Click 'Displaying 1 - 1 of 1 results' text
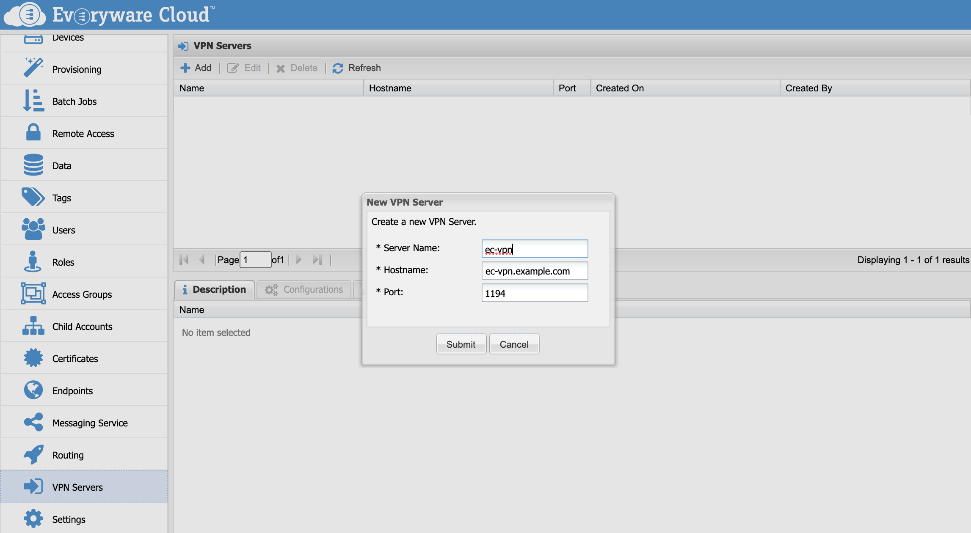The height and width of the screenshot is (533, 971). (913, 260)
